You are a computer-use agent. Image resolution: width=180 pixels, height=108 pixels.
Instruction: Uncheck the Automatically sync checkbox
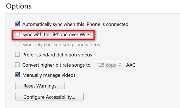(x=17, y=24)
